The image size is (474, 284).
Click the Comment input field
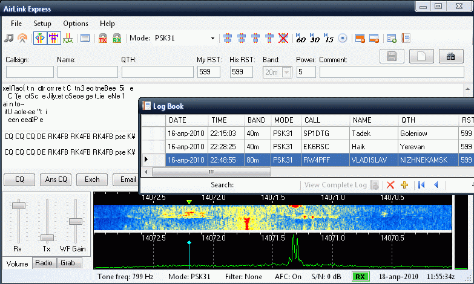click(x=392, y=72)
